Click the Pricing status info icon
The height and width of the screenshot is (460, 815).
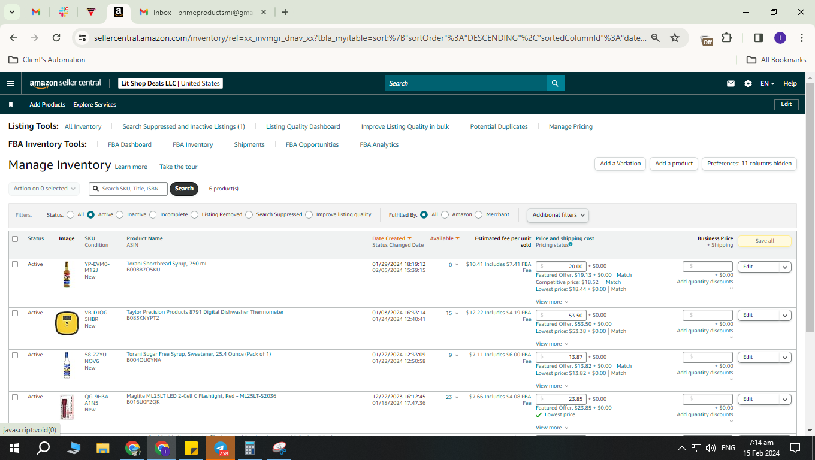(x=570, y=244)
